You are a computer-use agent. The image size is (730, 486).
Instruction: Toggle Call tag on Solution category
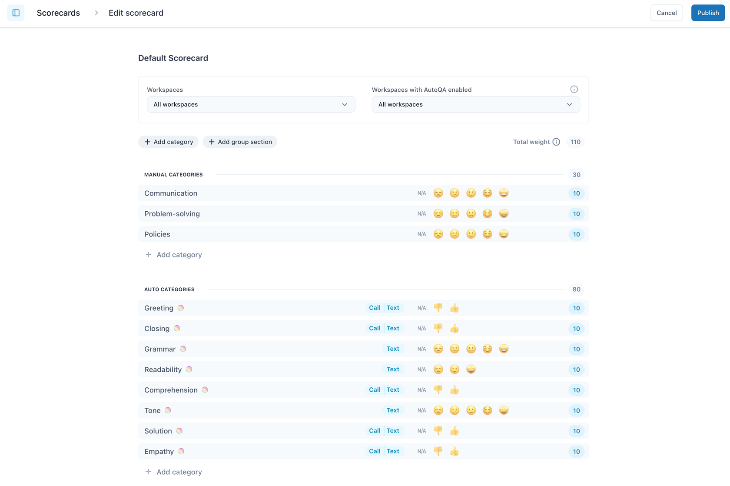tap(375, 431)
